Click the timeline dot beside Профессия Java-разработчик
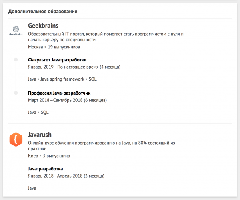 coord(16,93)
